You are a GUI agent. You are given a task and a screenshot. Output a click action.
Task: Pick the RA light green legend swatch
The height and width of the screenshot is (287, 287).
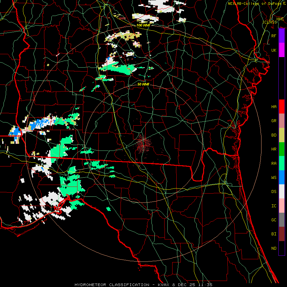point(282,163)
